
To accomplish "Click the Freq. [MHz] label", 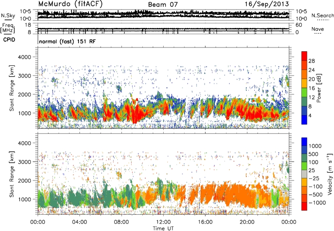I will (8, 28).
